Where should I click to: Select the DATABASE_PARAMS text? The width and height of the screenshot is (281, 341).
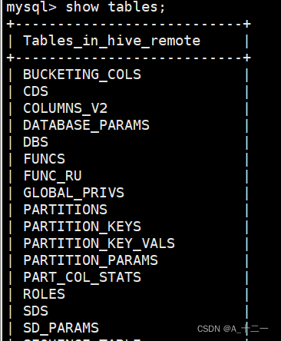(x=86, y=125)
